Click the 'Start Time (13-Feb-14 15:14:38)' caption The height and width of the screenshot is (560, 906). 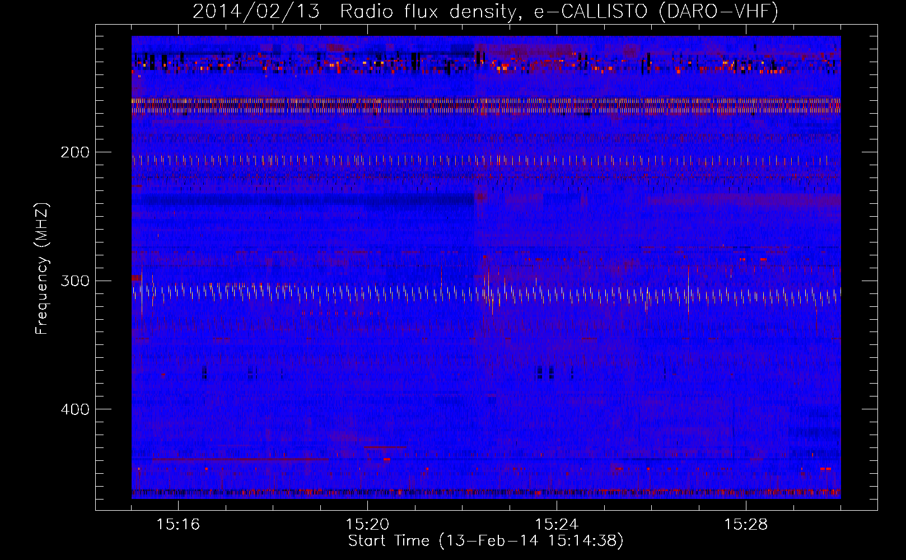(486, 541)
